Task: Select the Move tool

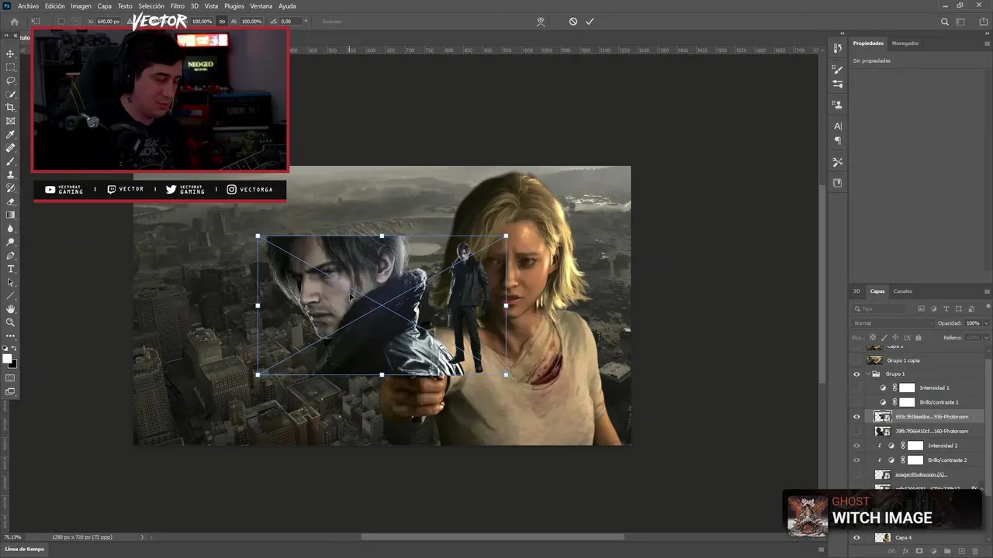Action: [x=10, y=53]
